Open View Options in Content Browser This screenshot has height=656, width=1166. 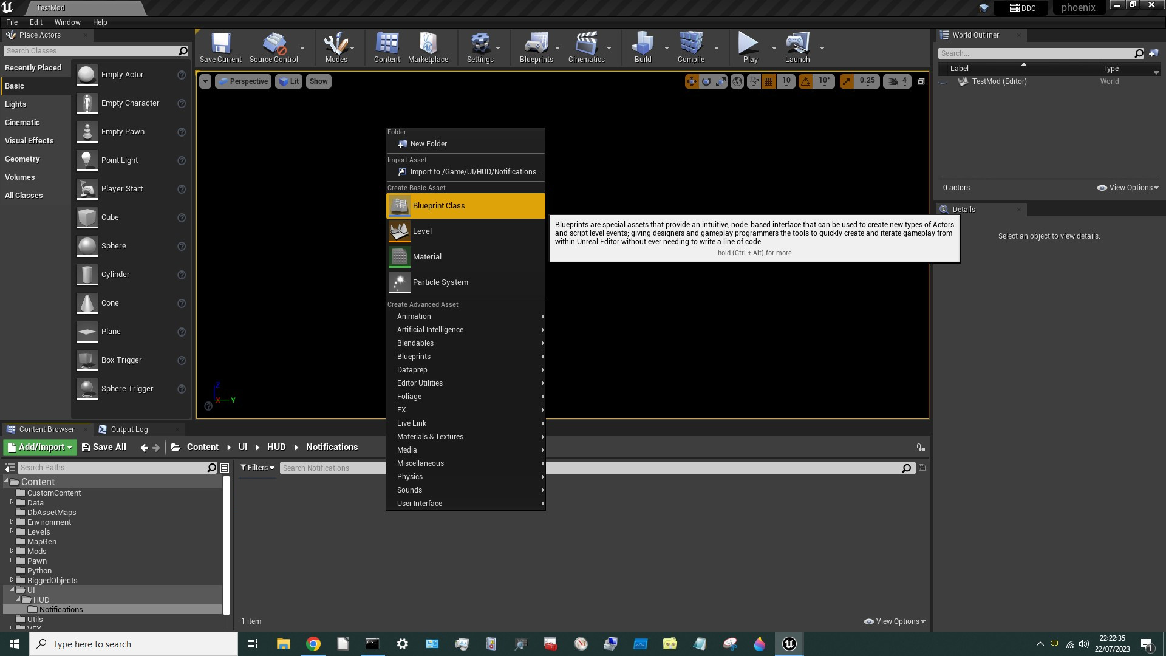pos(895,621)
